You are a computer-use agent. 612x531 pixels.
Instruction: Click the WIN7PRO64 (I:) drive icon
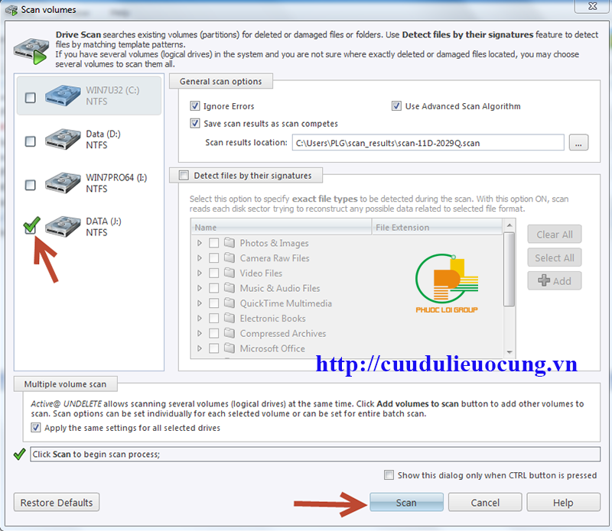click(x=63, y=184)
